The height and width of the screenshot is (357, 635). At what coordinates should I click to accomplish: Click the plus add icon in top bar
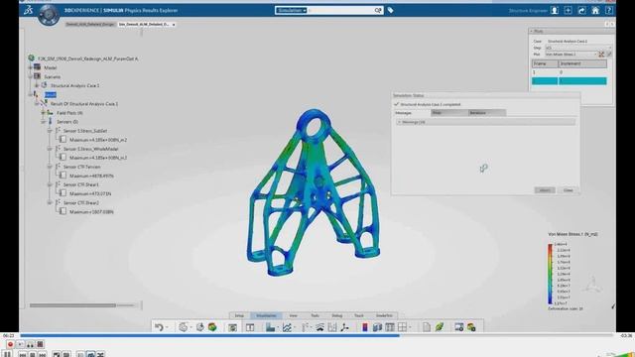coord(569,11)
